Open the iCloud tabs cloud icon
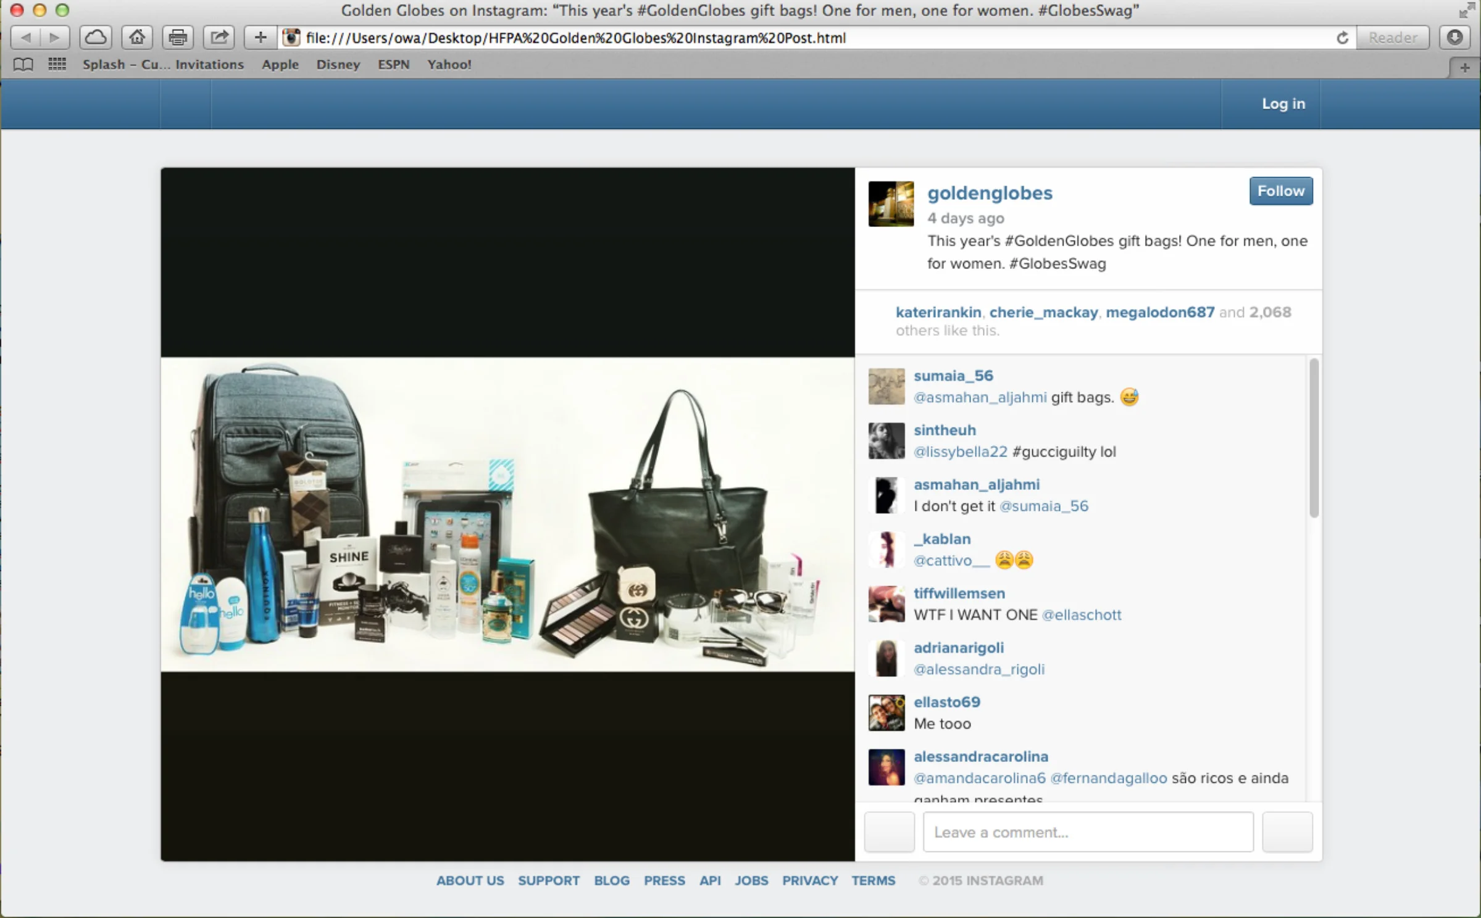Screen dimensions: 1481x918 click(x=96, y=38)
